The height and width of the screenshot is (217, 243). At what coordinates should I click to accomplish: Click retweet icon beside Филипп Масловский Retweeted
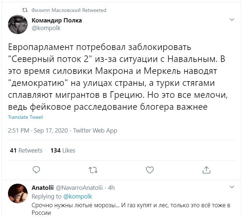[x=25, y=10]
